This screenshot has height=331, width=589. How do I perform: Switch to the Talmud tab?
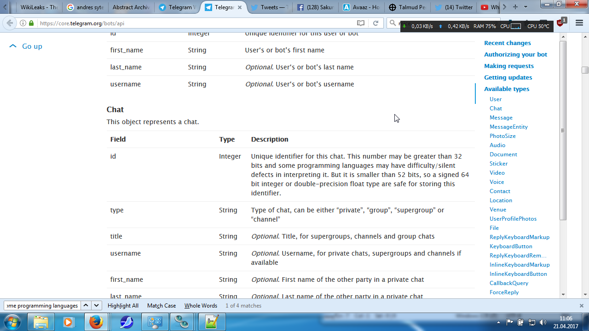pos(407,7)
